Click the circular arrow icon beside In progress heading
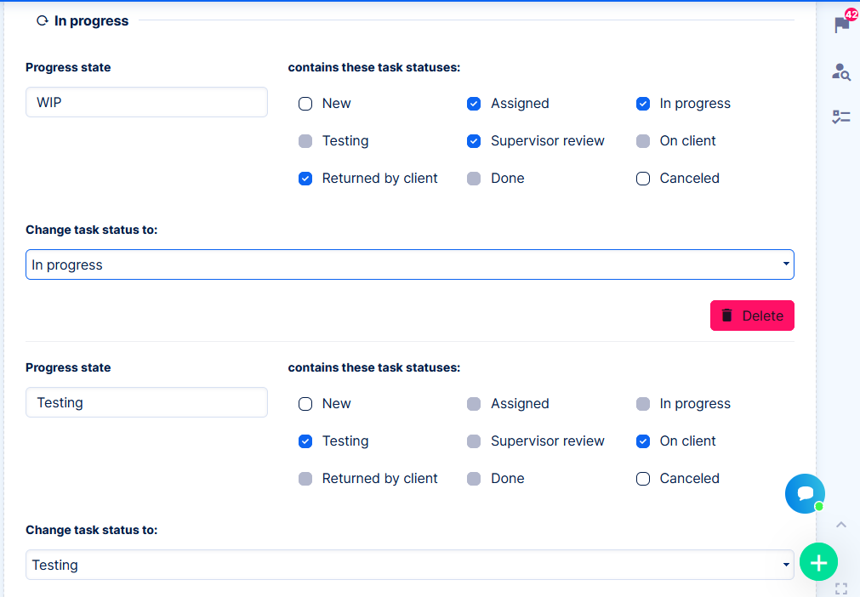Viewport: 860px width, 597px height. (x=42, y=21)
